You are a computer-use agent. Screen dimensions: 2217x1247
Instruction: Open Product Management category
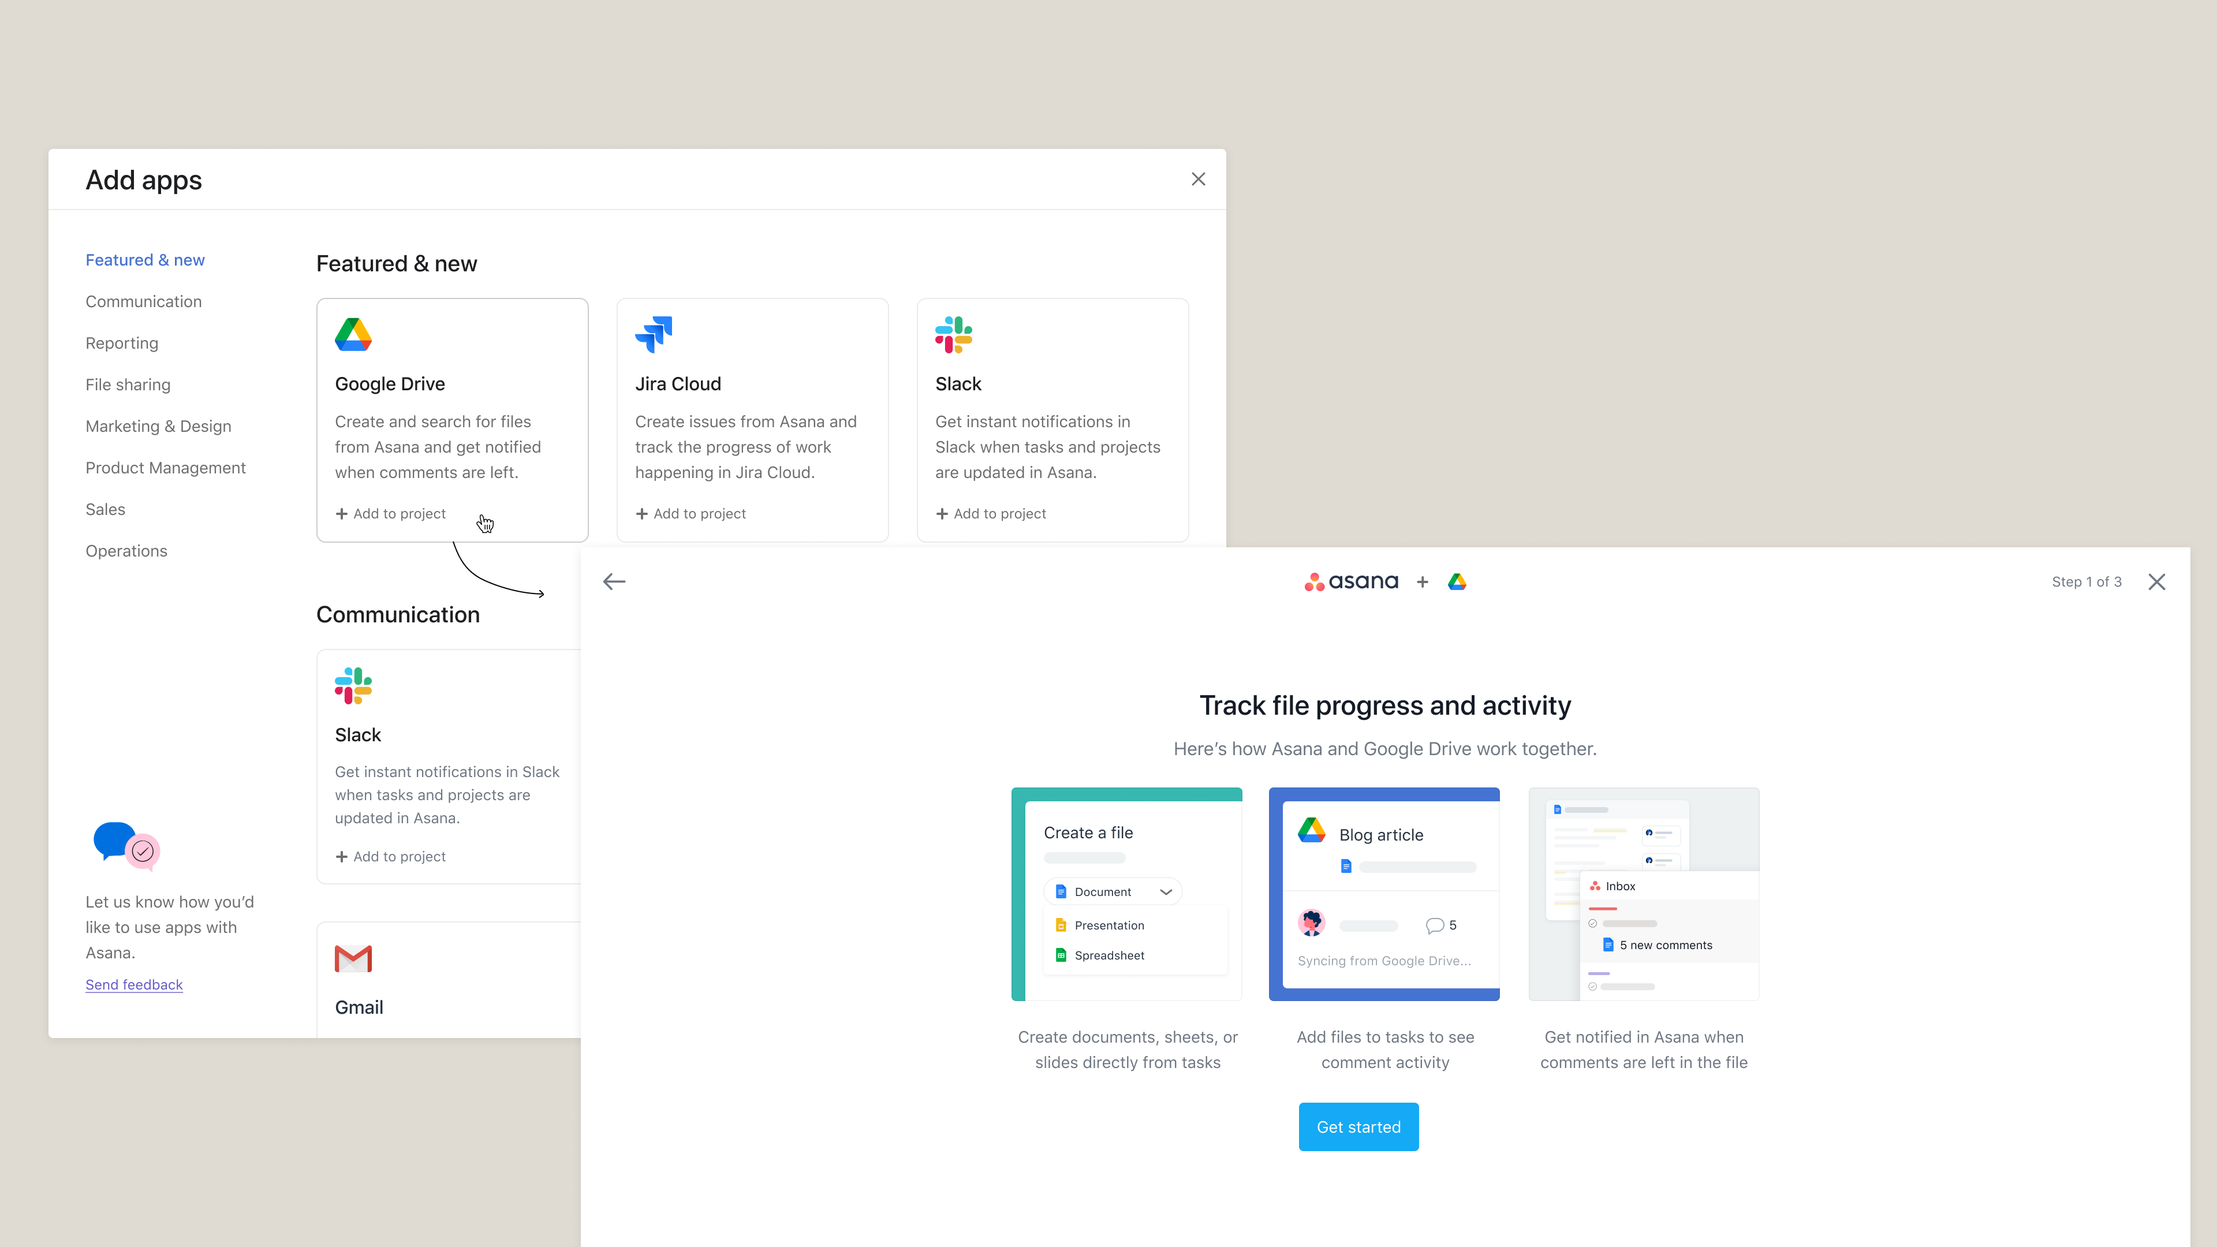tap(165, 468)
